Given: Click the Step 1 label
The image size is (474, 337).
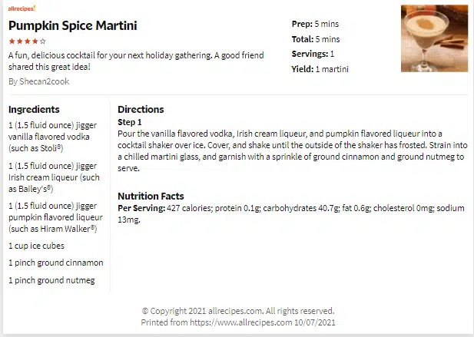Looking at the screenshot, I should pyautogui.click(x=130, y=121).
